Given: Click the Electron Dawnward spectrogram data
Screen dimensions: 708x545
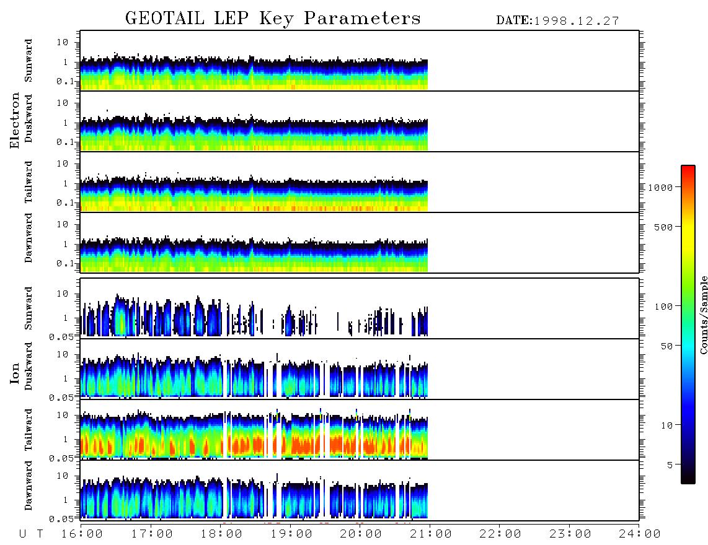Looking at the screenshot, I should point(254,253).
